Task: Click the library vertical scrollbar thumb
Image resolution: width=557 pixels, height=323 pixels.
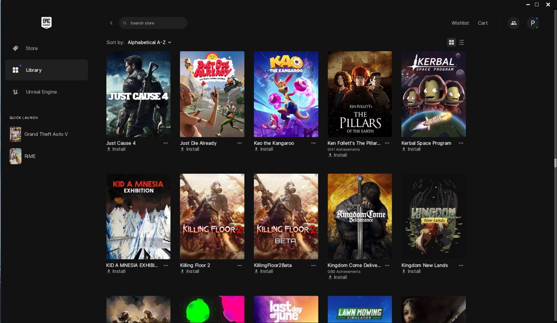Action: tap(555, 163)
